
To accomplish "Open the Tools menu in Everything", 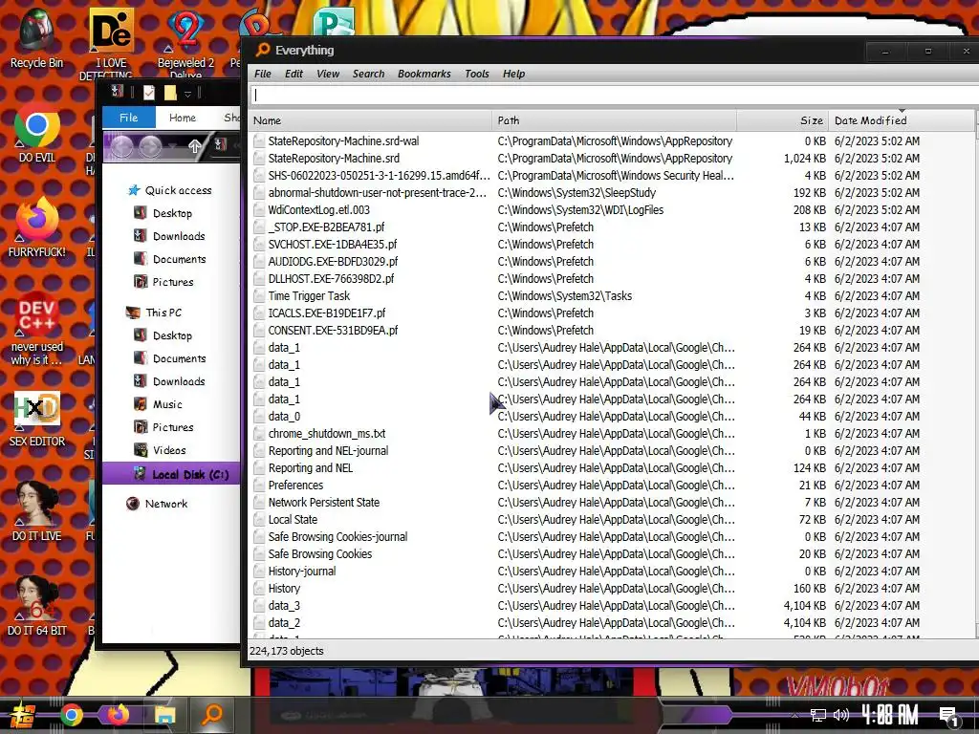I will (477, 74).
